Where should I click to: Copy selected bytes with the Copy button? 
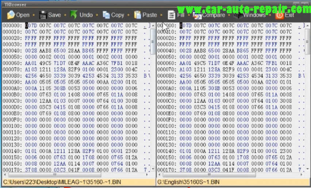click(113, 15)
